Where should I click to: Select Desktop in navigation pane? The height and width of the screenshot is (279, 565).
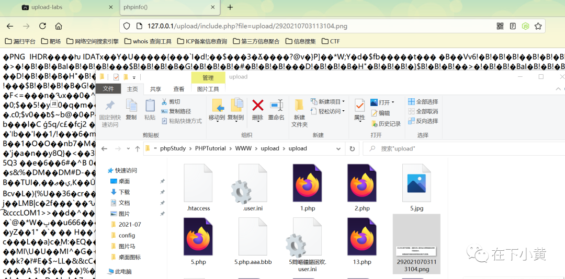(120, 181)
